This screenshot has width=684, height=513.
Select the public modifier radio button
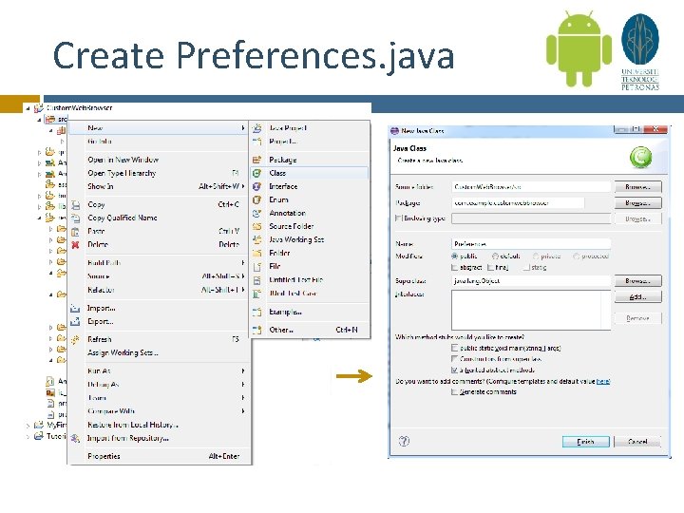454,256
